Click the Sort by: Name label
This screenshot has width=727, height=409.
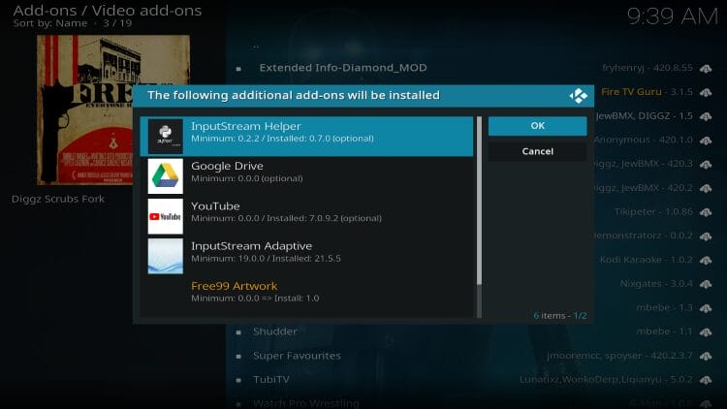click(50, 23)
